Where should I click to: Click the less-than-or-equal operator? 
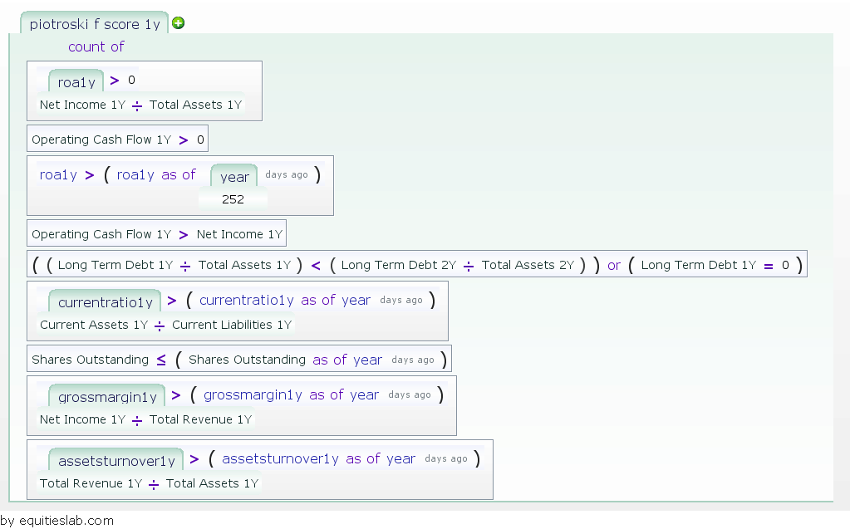161,360
